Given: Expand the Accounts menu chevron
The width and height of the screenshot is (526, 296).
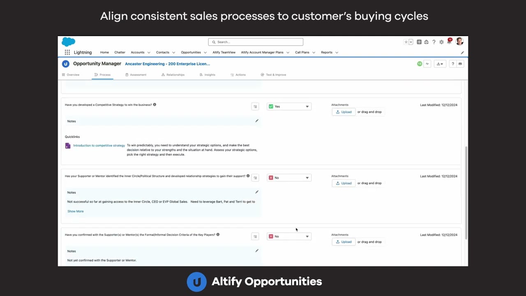Looking at the screenshot, I should point(149,53).
